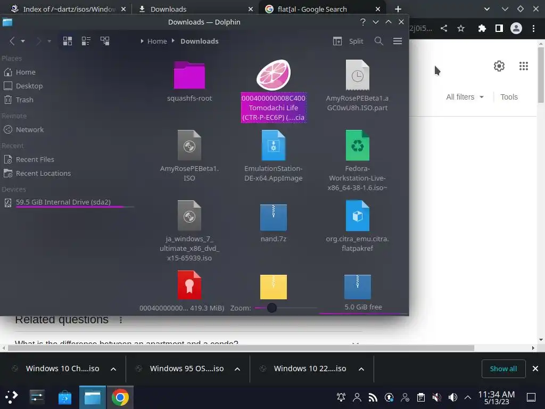Switch Dolphin to Compact view mode
545x409 pixels.
(x=86, y=41)
